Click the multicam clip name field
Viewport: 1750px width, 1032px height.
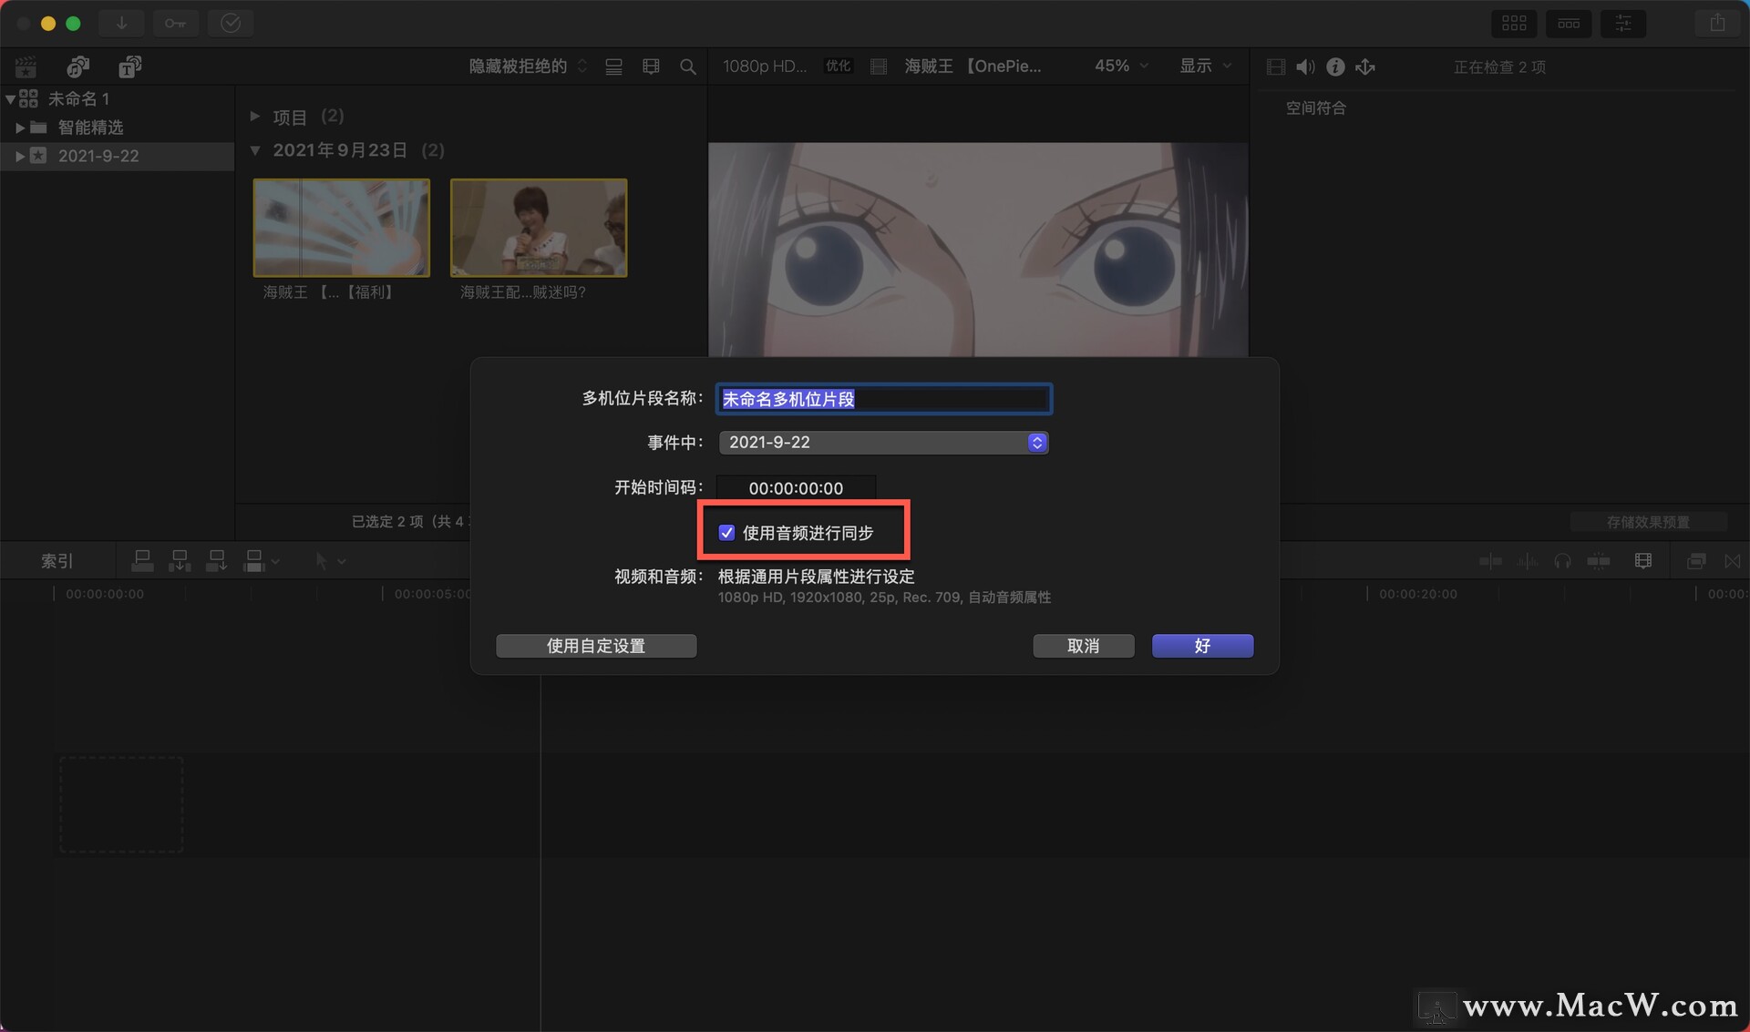(883, 399)
